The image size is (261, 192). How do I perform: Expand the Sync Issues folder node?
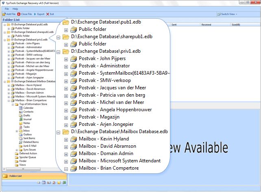point(17,150)
